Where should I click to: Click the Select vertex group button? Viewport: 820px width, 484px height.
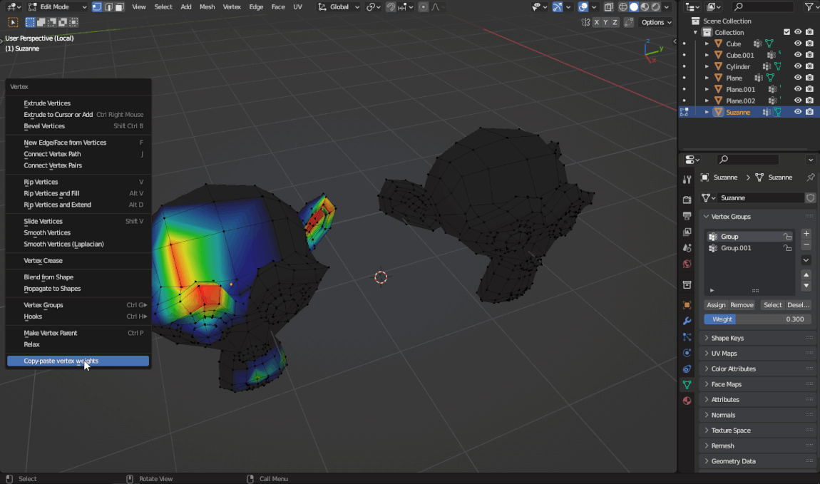(772, 305)
